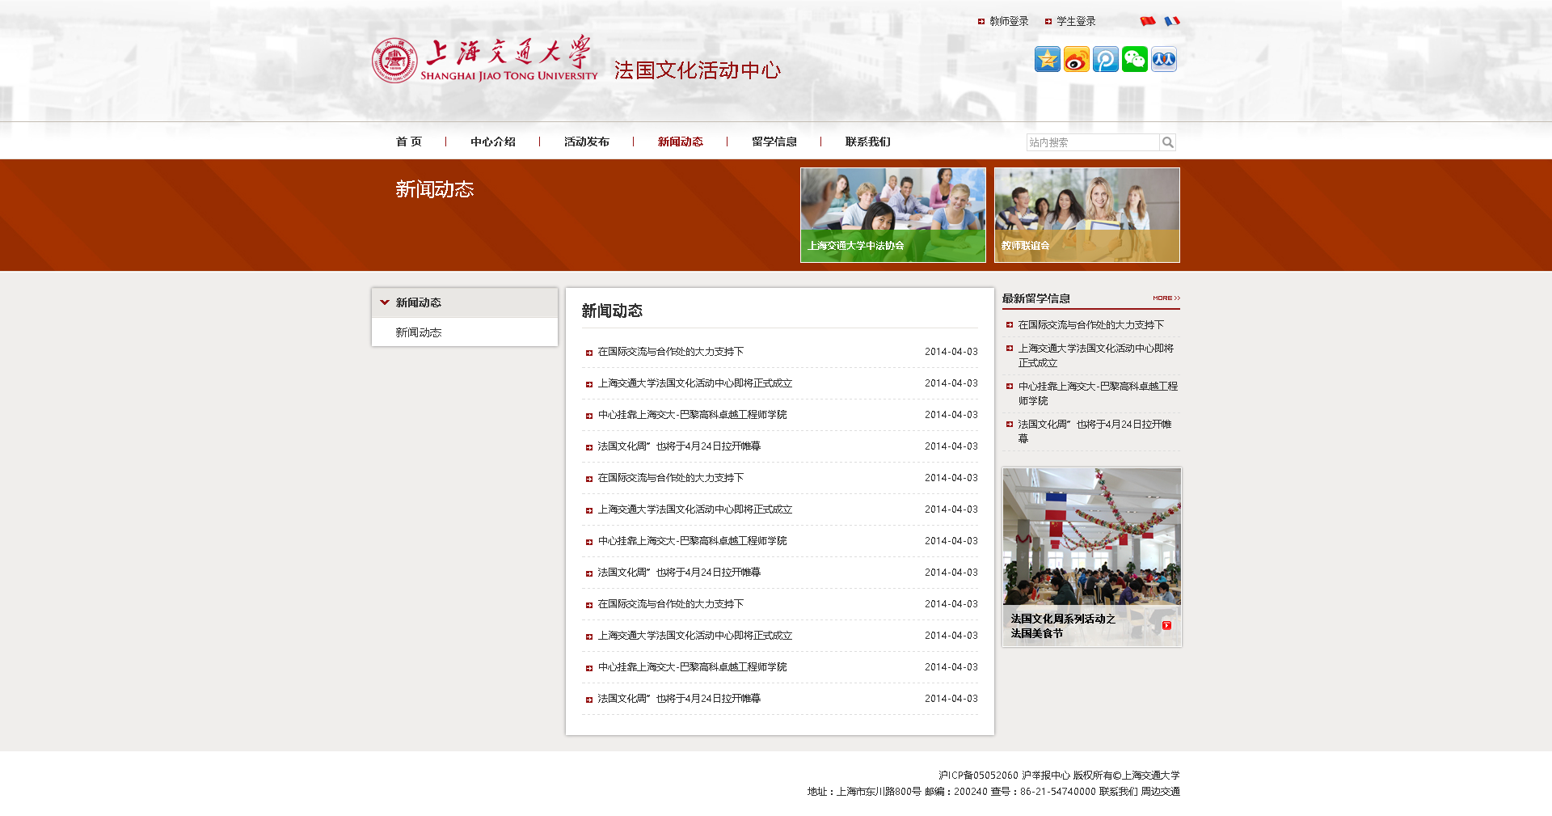Screen dimensions: 1552x816
Task: Click the 学生登录 student login link
Action: click(x=1075, y=21)
